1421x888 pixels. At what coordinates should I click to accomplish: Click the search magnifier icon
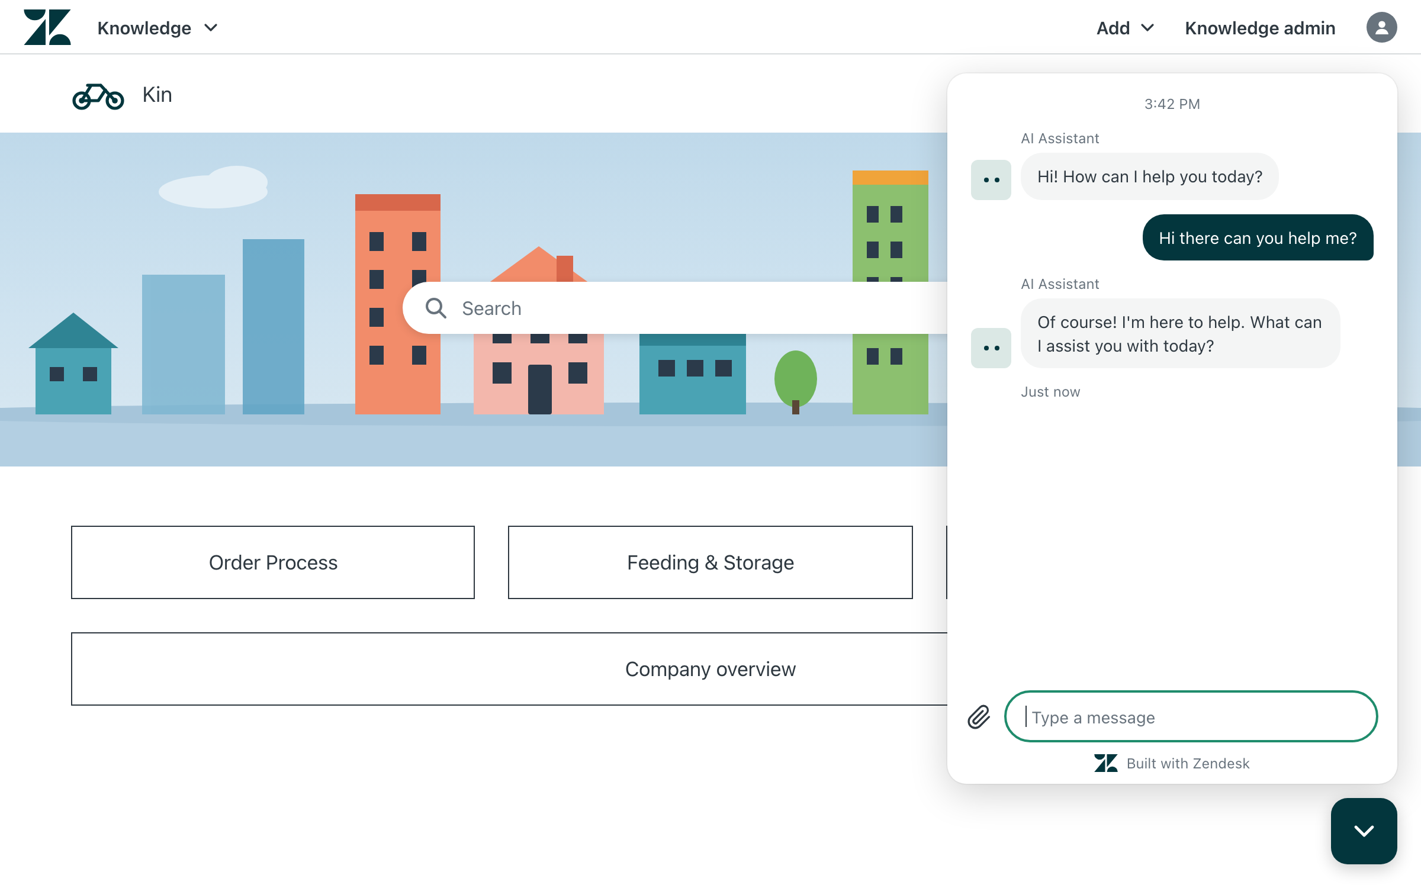coord(436,308)
